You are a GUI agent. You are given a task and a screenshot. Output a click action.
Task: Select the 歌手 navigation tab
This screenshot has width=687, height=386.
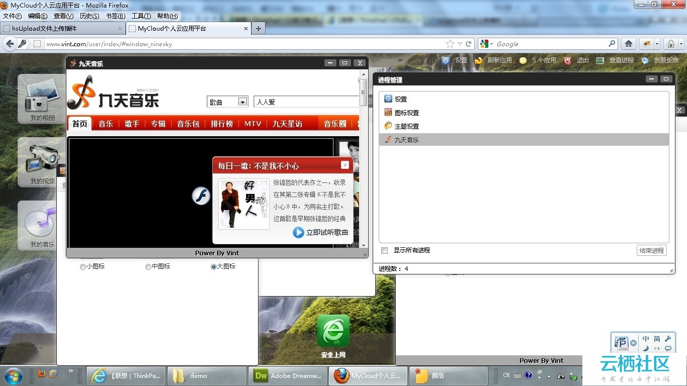132,124
